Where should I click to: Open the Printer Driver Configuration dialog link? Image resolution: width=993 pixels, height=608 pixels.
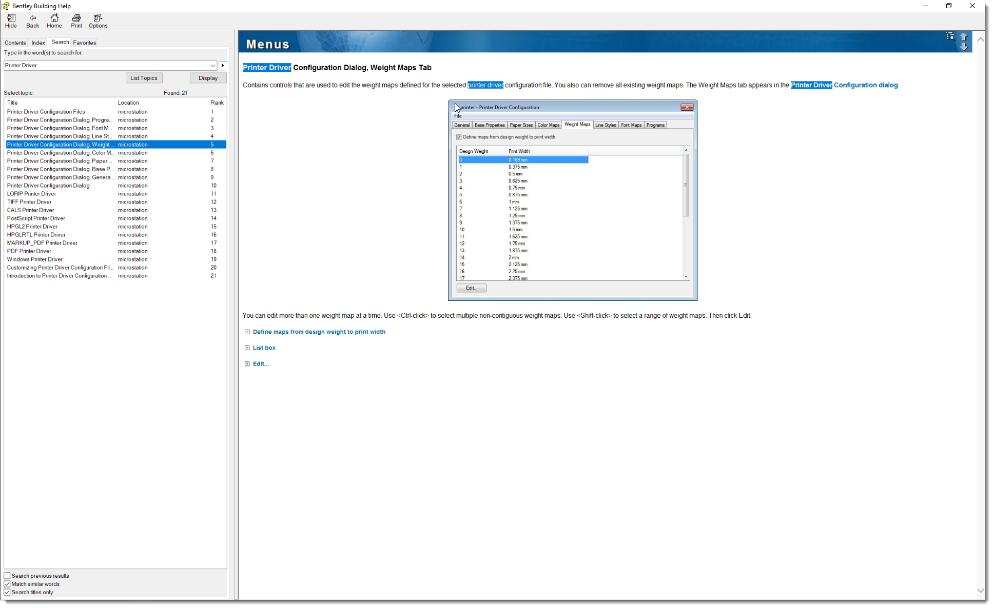(x=844, y=85)
